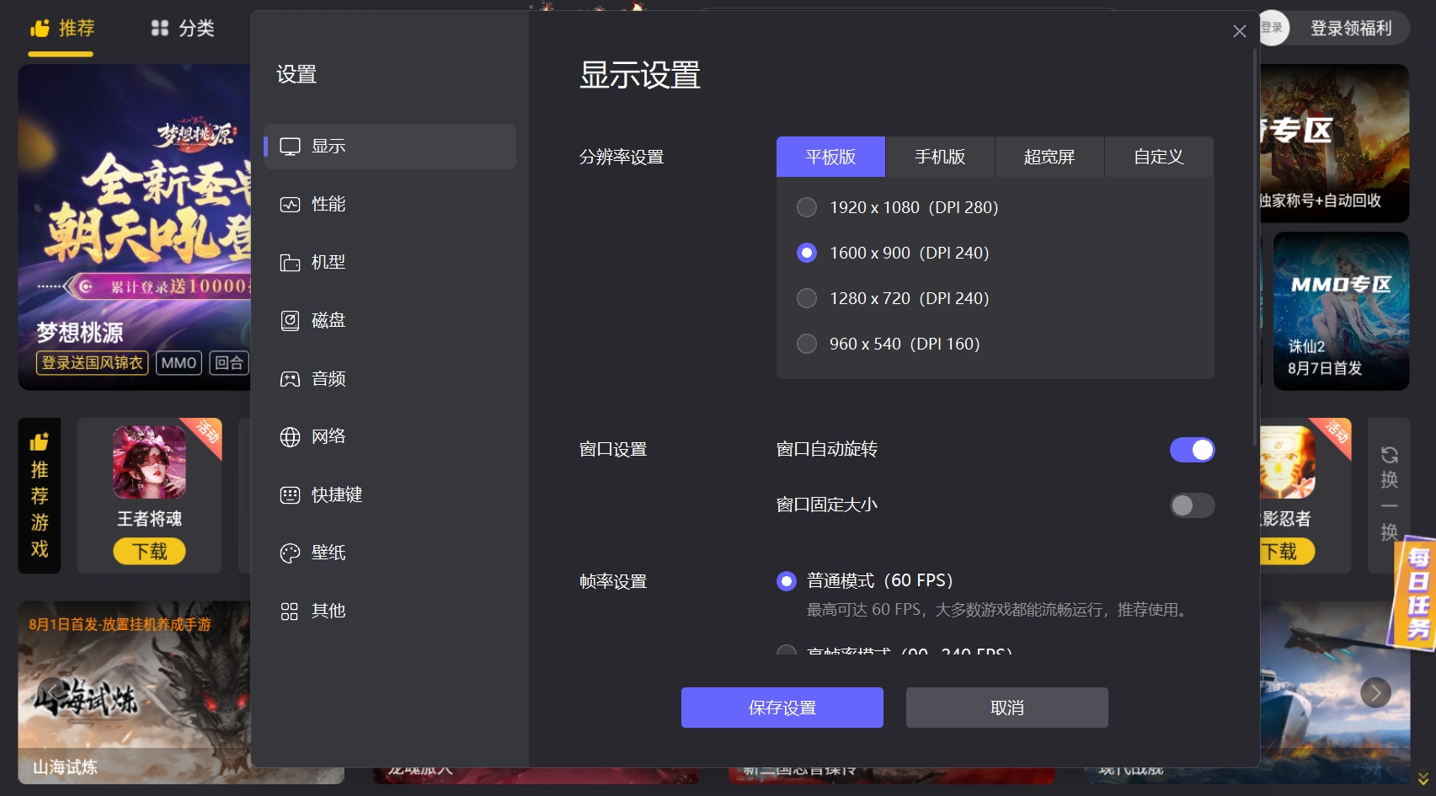1436x796 pixels.
Task: Open the 磁盘 disk settings
Action: 328,320
